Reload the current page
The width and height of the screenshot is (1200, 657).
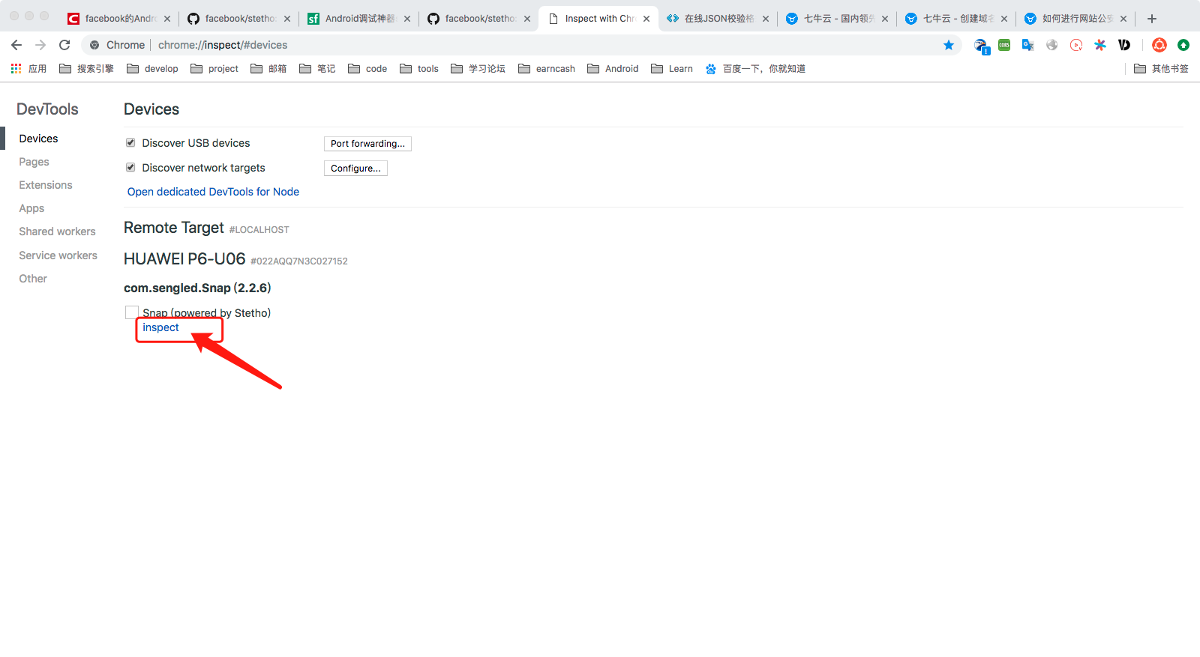(x=64, y=45)
